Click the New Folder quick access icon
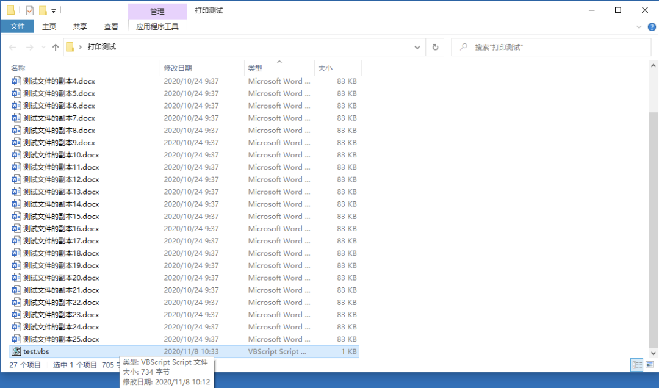Screen dimensions: 659x388 (43, 10)
